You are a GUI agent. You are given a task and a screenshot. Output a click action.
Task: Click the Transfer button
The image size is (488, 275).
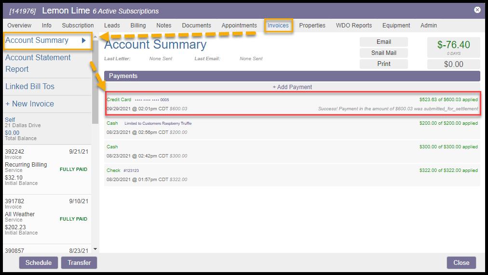79,262
